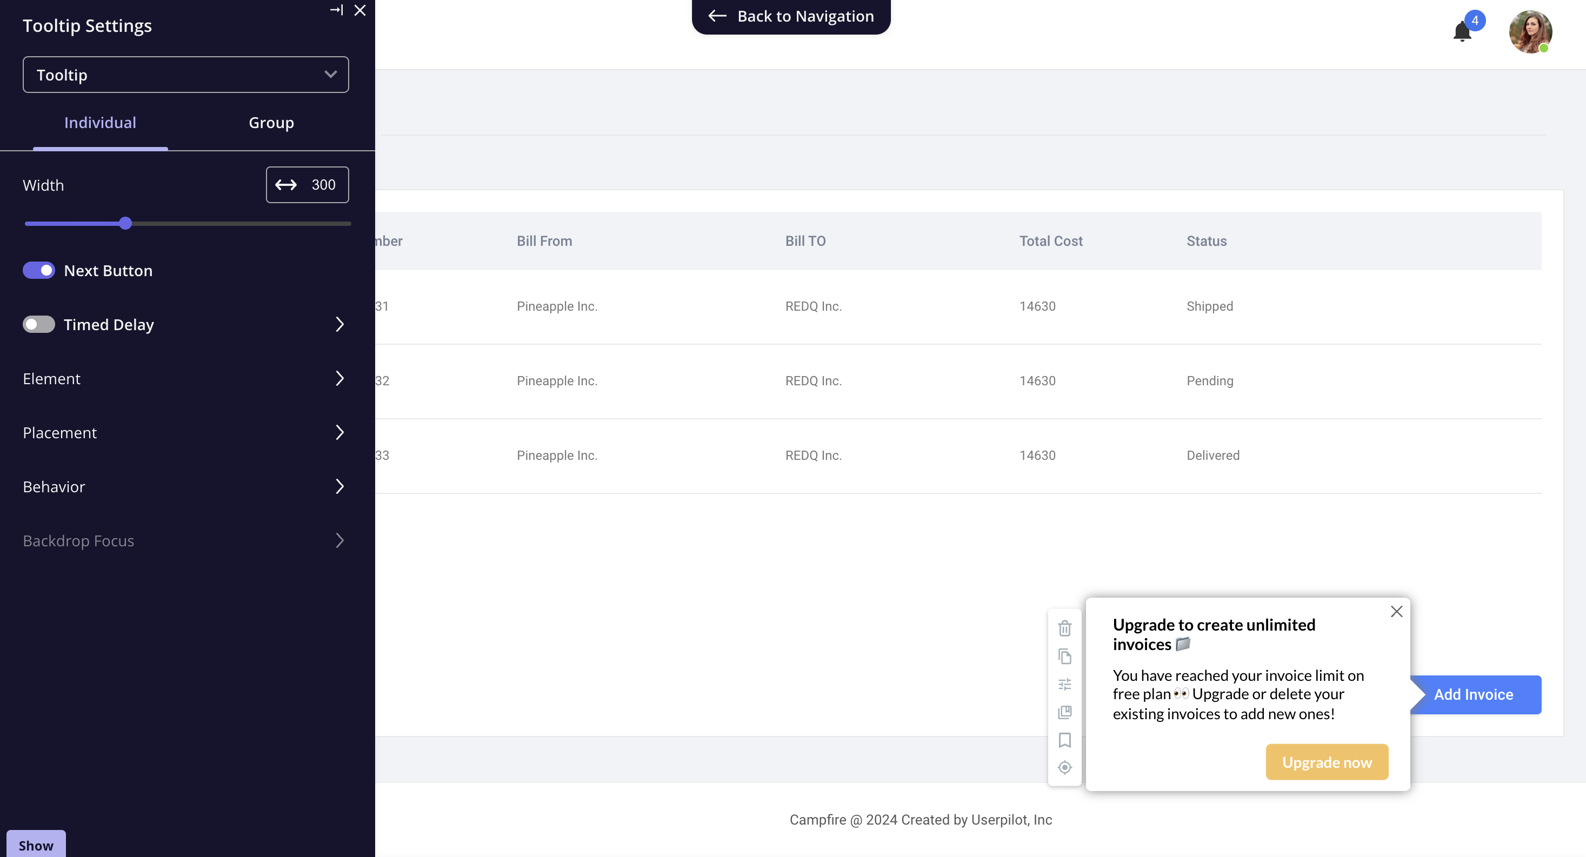This screenshot has height=857, width=1586.
Task: Expand the Element settings section
Action: point(185,379)
